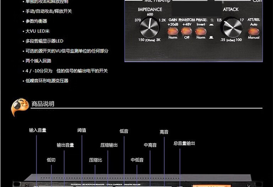Switch the ATT/REL Auto/Manual button
The width and height of the screenshot is (273, 187).
[x=253, y=31]
